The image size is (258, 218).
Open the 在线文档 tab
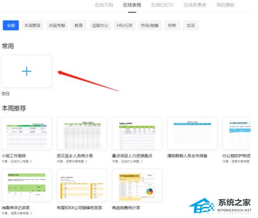tap(104, 5)
